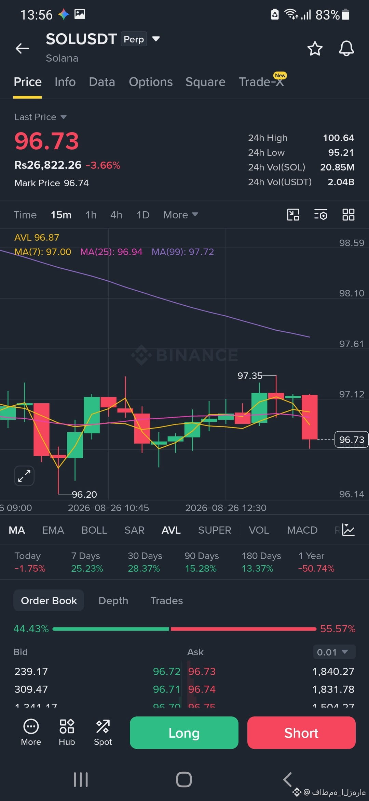Add SOLUSDT to favorites with star icon
Screen dimensions: 369x801
315,48
